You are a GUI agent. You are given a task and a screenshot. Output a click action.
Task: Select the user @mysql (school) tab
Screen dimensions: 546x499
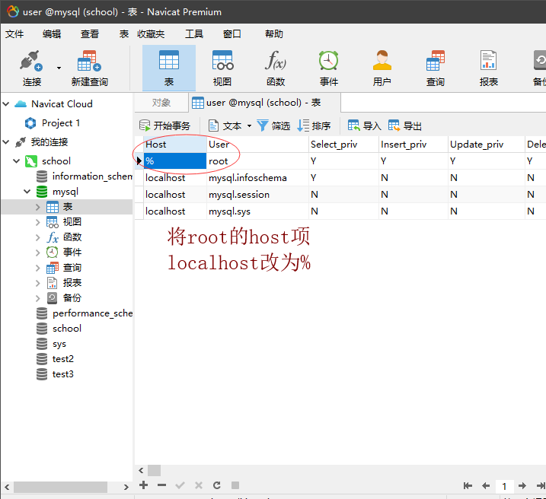(x=264, y=103)
